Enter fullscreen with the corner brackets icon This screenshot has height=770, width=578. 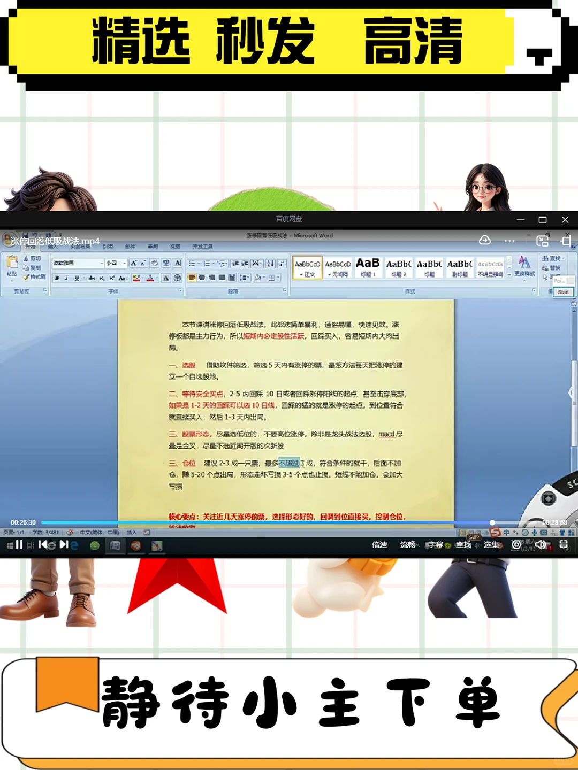pos(564,544)
